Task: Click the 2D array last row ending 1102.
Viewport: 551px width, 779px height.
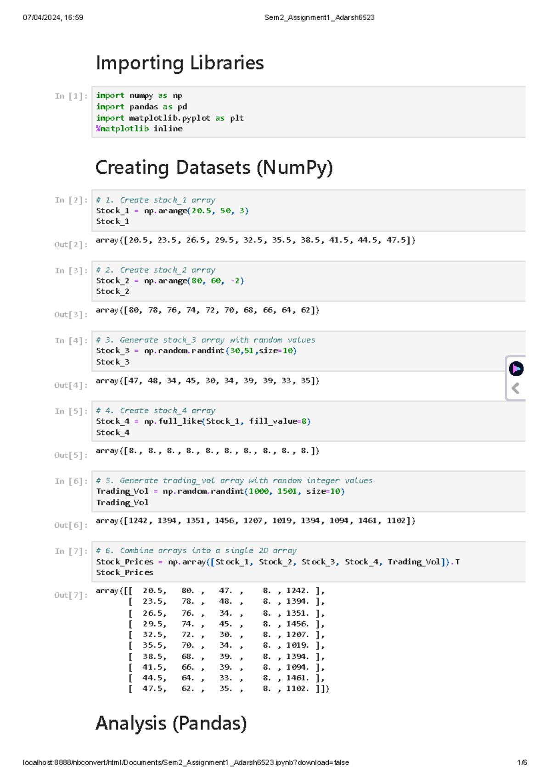Action: click(x=229, y=689)
